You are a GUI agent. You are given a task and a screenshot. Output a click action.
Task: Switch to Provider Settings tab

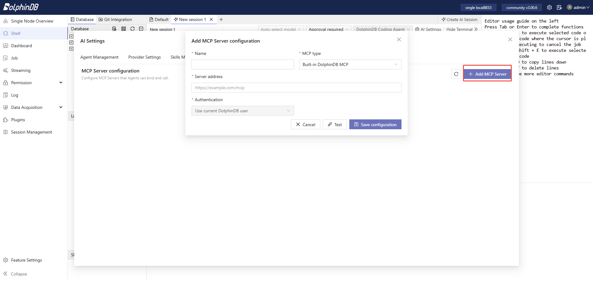tap(145, 57)
